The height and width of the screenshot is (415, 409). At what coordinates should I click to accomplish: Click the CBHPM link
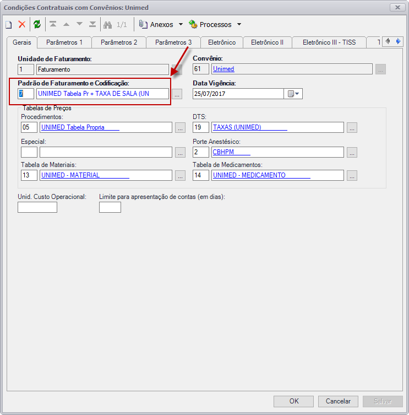pyautogui.click(x=231, y=152)
